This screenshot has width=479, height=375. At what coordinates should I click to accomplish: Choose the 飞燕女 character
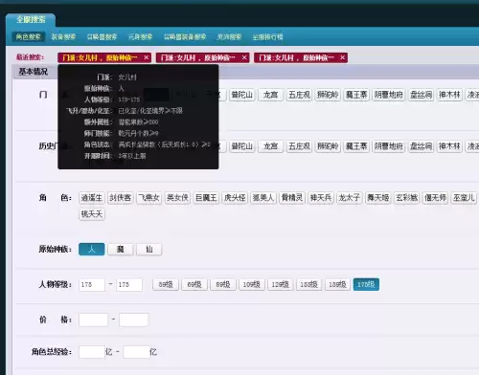(149, 198)
